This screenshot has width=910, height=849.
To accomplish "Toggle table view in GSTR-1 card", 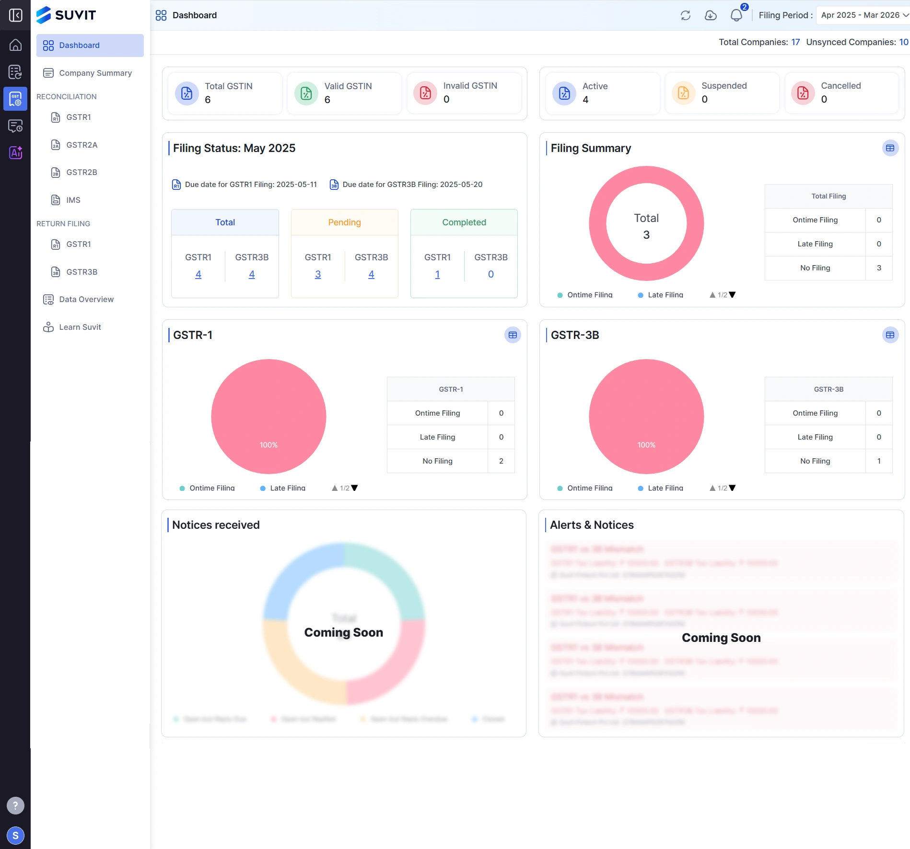I will pyautogui.click(x=512, y=335).
